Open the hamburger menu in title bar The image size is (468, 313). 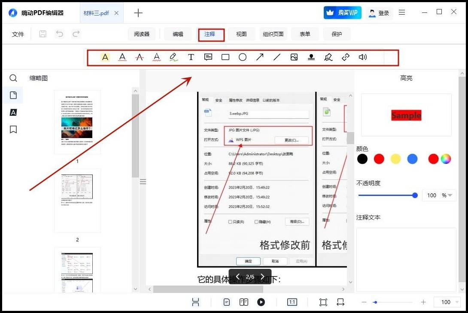coord(402,12)
